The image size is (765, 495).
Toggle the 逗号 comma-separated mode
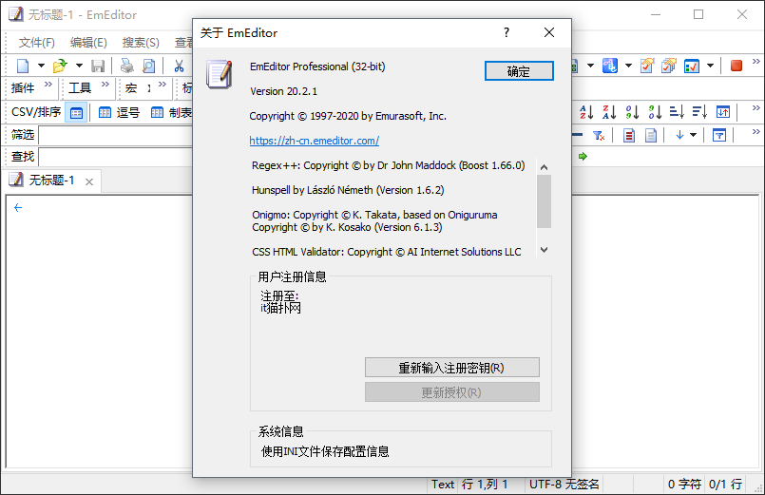(x=119, y=113)
